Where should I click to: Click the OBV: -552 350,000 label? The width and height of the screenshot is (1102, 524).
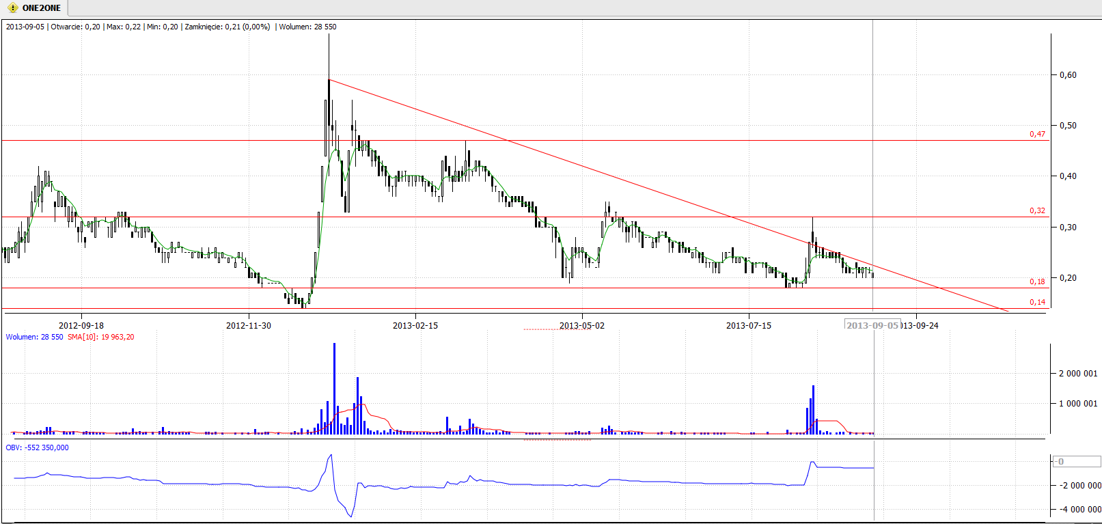pyautogui.click(x=38, y=447)
